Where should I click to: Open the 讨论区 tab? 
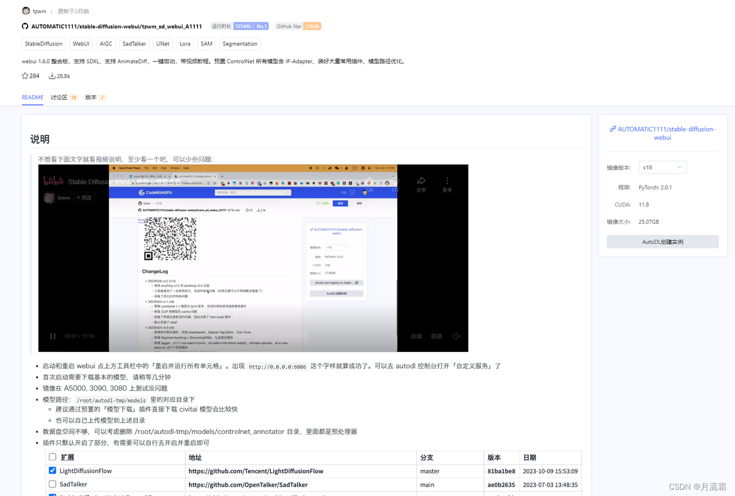[64, 98]
